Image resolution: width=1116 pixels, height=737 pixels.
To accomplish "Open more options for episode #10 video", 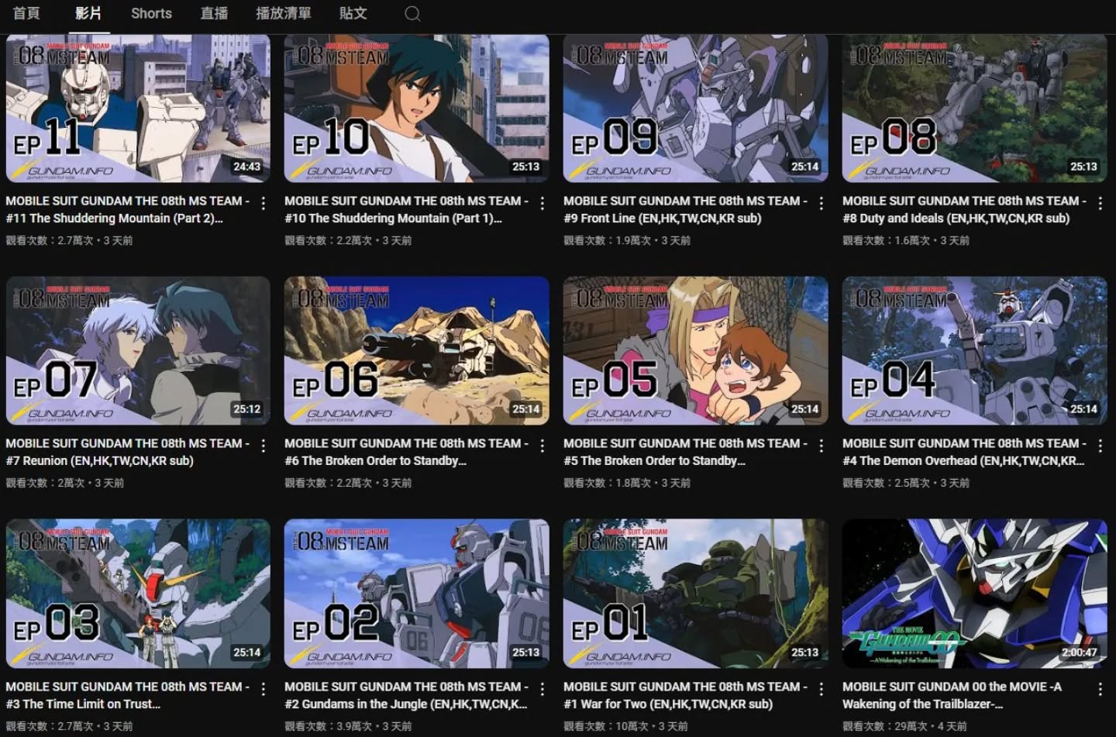I will click(x=542, y=203).
